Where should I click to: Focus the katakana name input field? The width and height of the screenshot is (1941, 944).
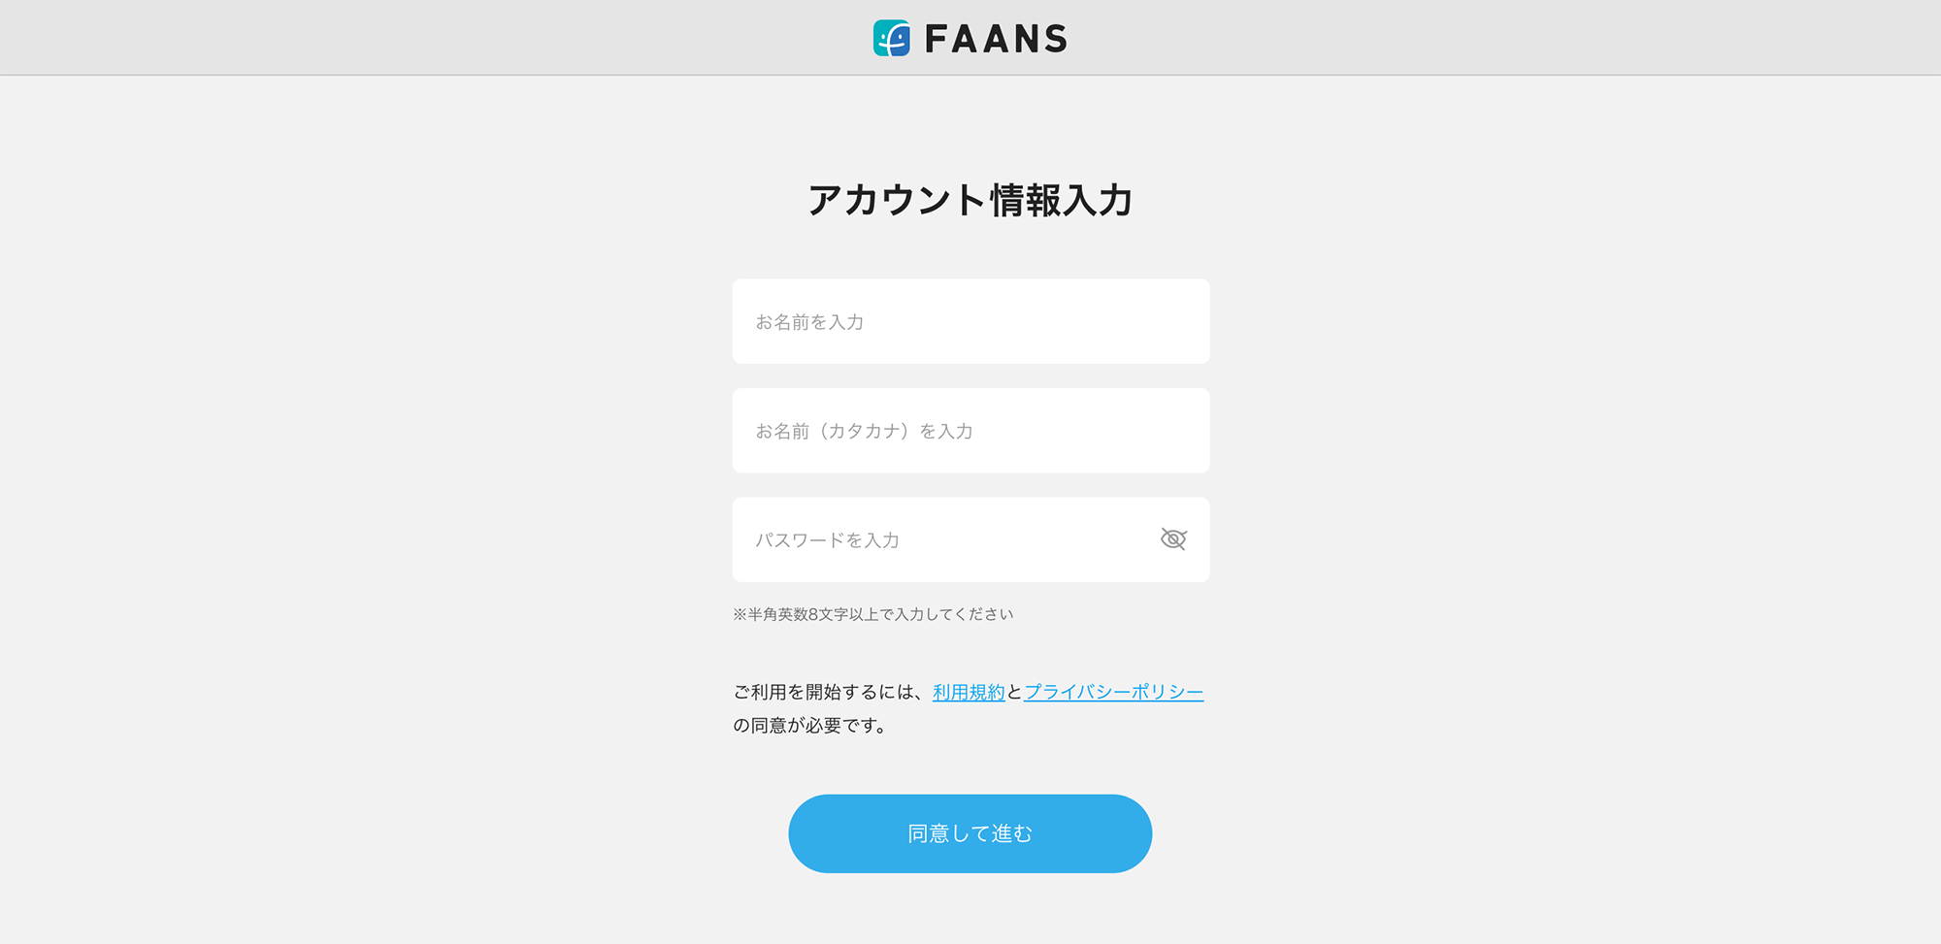[x=970, y=431]
